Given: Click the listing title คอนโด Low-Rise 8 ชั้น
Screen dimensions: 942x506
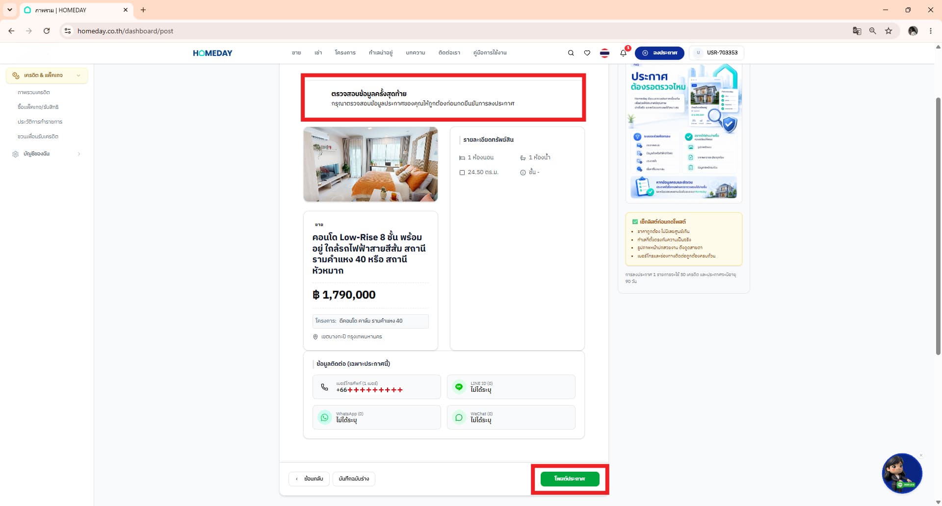Looking at the screenshot, I should (x=368, y=254).
